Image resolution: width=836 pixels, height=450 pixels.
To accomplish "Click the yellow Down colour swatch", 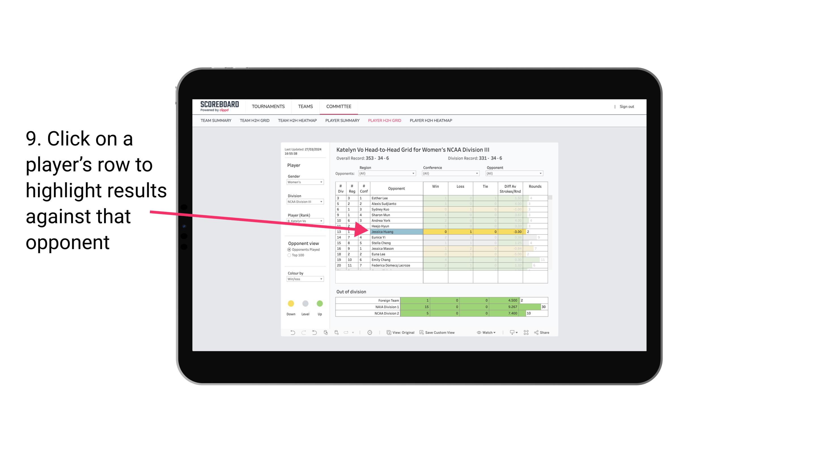I will 290,303.
